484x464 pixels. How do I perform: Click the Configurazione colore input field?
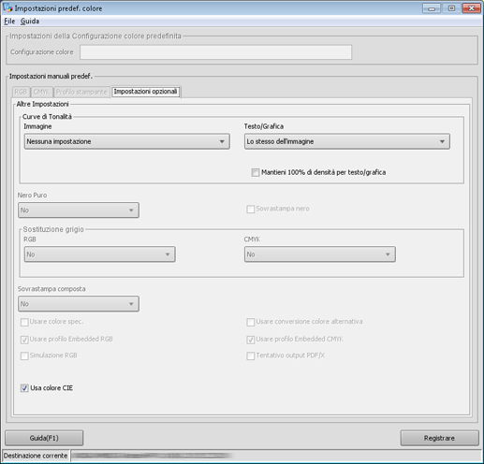(215, 52)
